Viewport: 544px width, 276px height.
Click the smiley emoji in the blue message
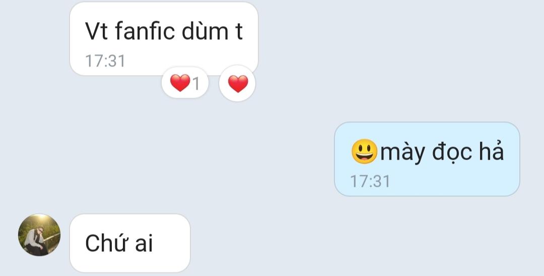364,152
